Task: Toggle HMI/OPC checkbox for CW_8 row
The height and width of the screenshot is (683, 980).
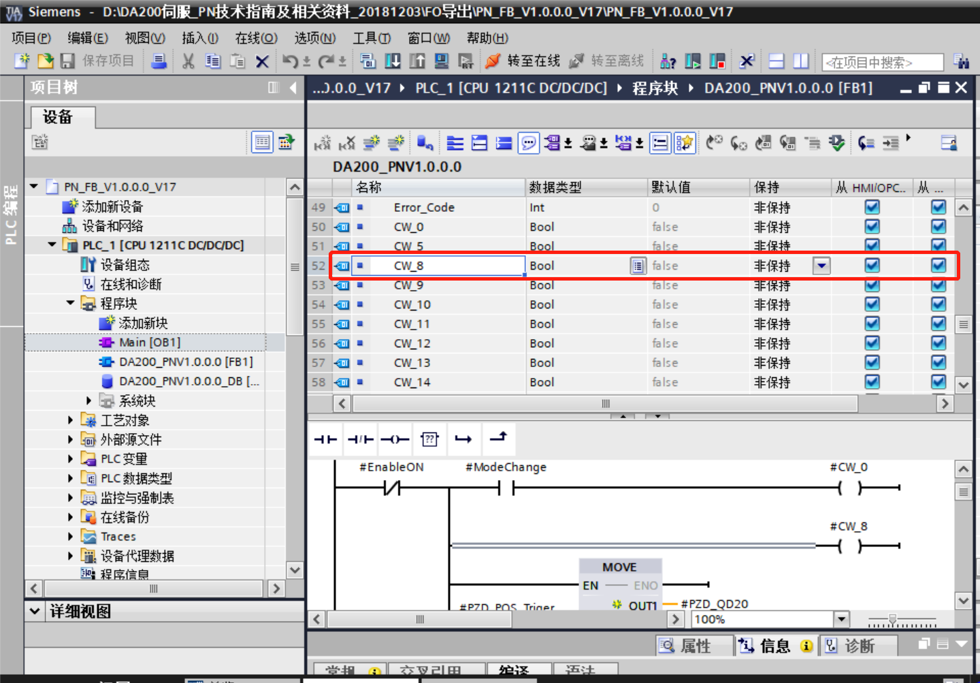Action: coord(872,265)
